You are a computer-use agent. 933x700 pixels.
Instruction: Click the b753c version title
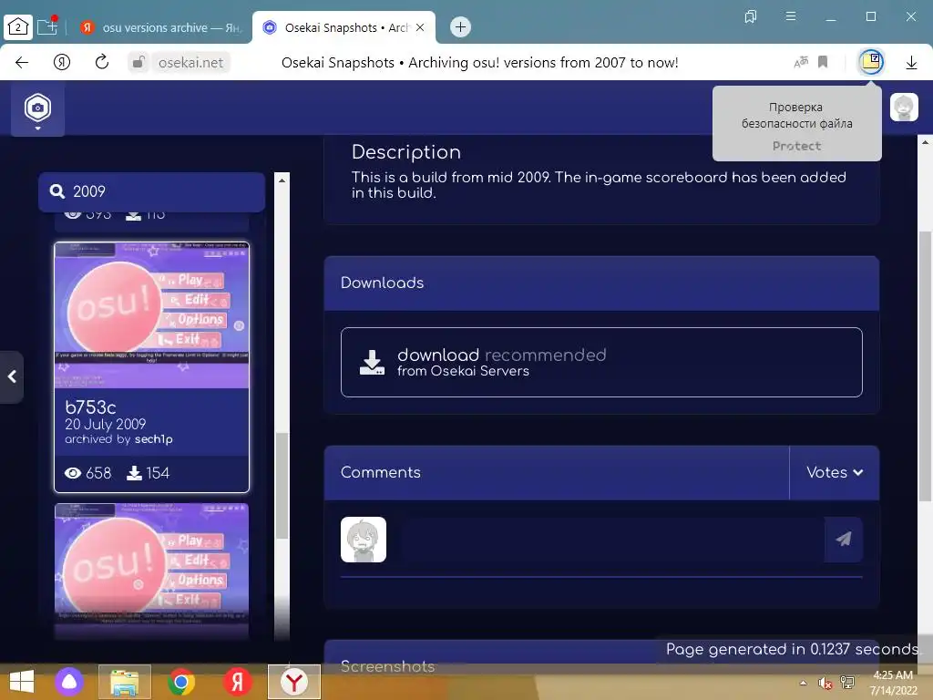(x=90, y=407)
